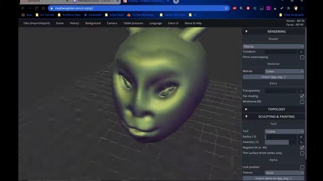
Task: Open a new browser tab
Action: (x=176, y=2)
